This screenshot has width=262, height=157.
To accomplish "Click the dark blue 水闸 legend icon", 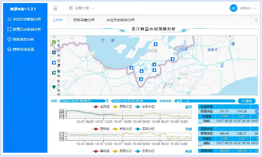I will [x=54, y=52].
